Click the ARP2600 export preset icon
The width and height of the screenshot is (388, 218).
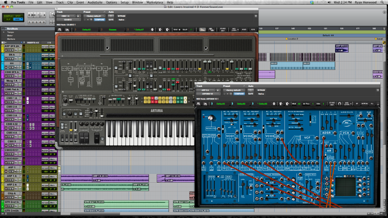tap(287, 104)
